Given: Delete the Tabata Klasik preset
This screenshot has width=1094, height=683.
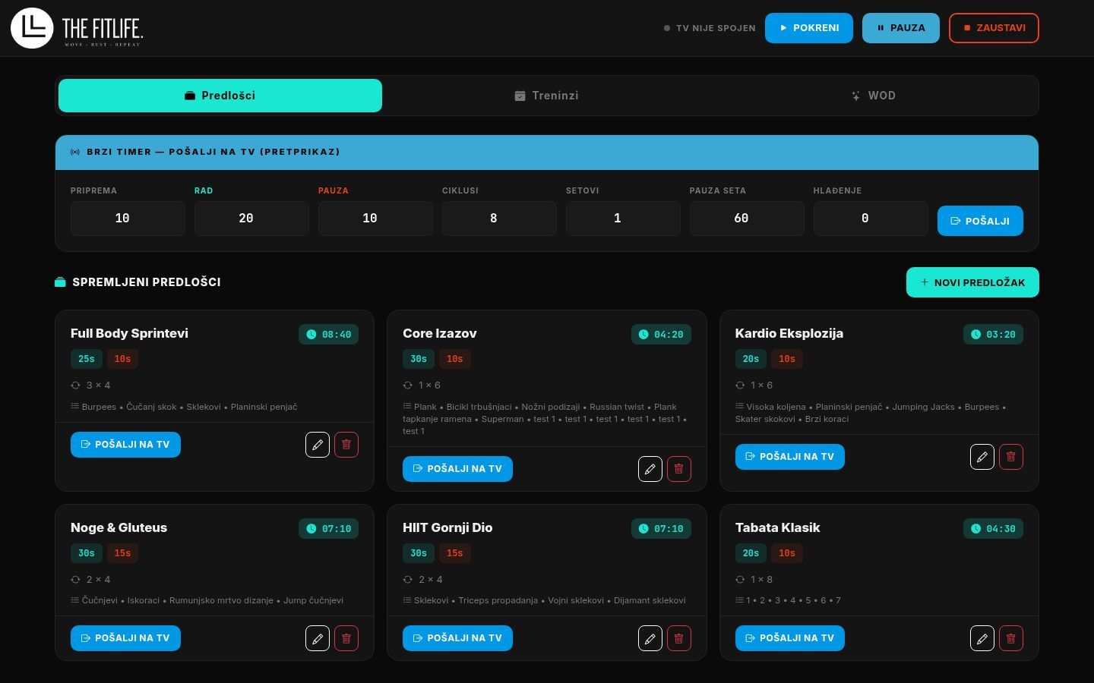Looking at the screenshot, I should tap(1011, 638).
